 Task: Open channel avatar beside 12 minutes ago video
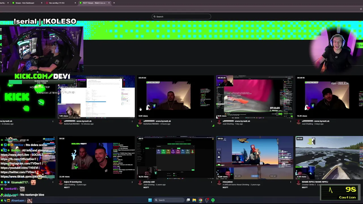click(x=60, y=122)
